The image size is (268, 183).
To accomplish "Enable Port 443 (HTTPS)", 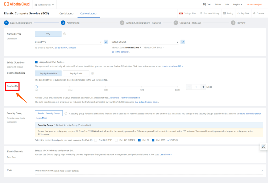I will (116, 140).
